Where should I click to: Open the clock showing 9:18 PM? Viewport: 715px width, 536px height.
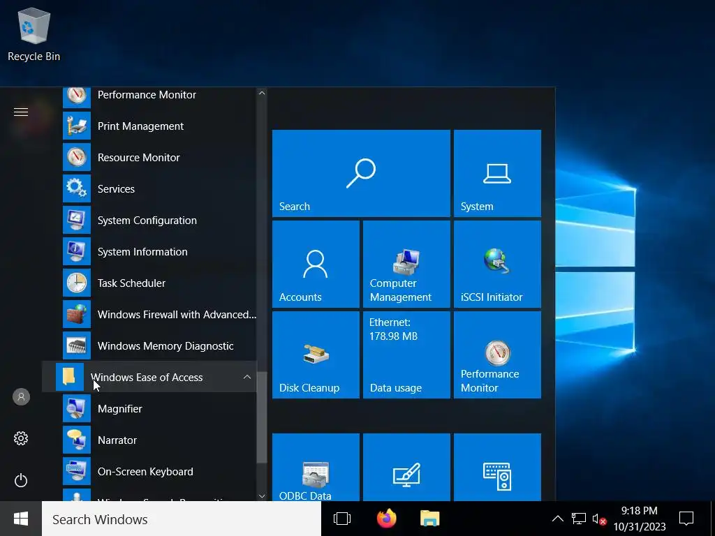(x=640, y=519)
